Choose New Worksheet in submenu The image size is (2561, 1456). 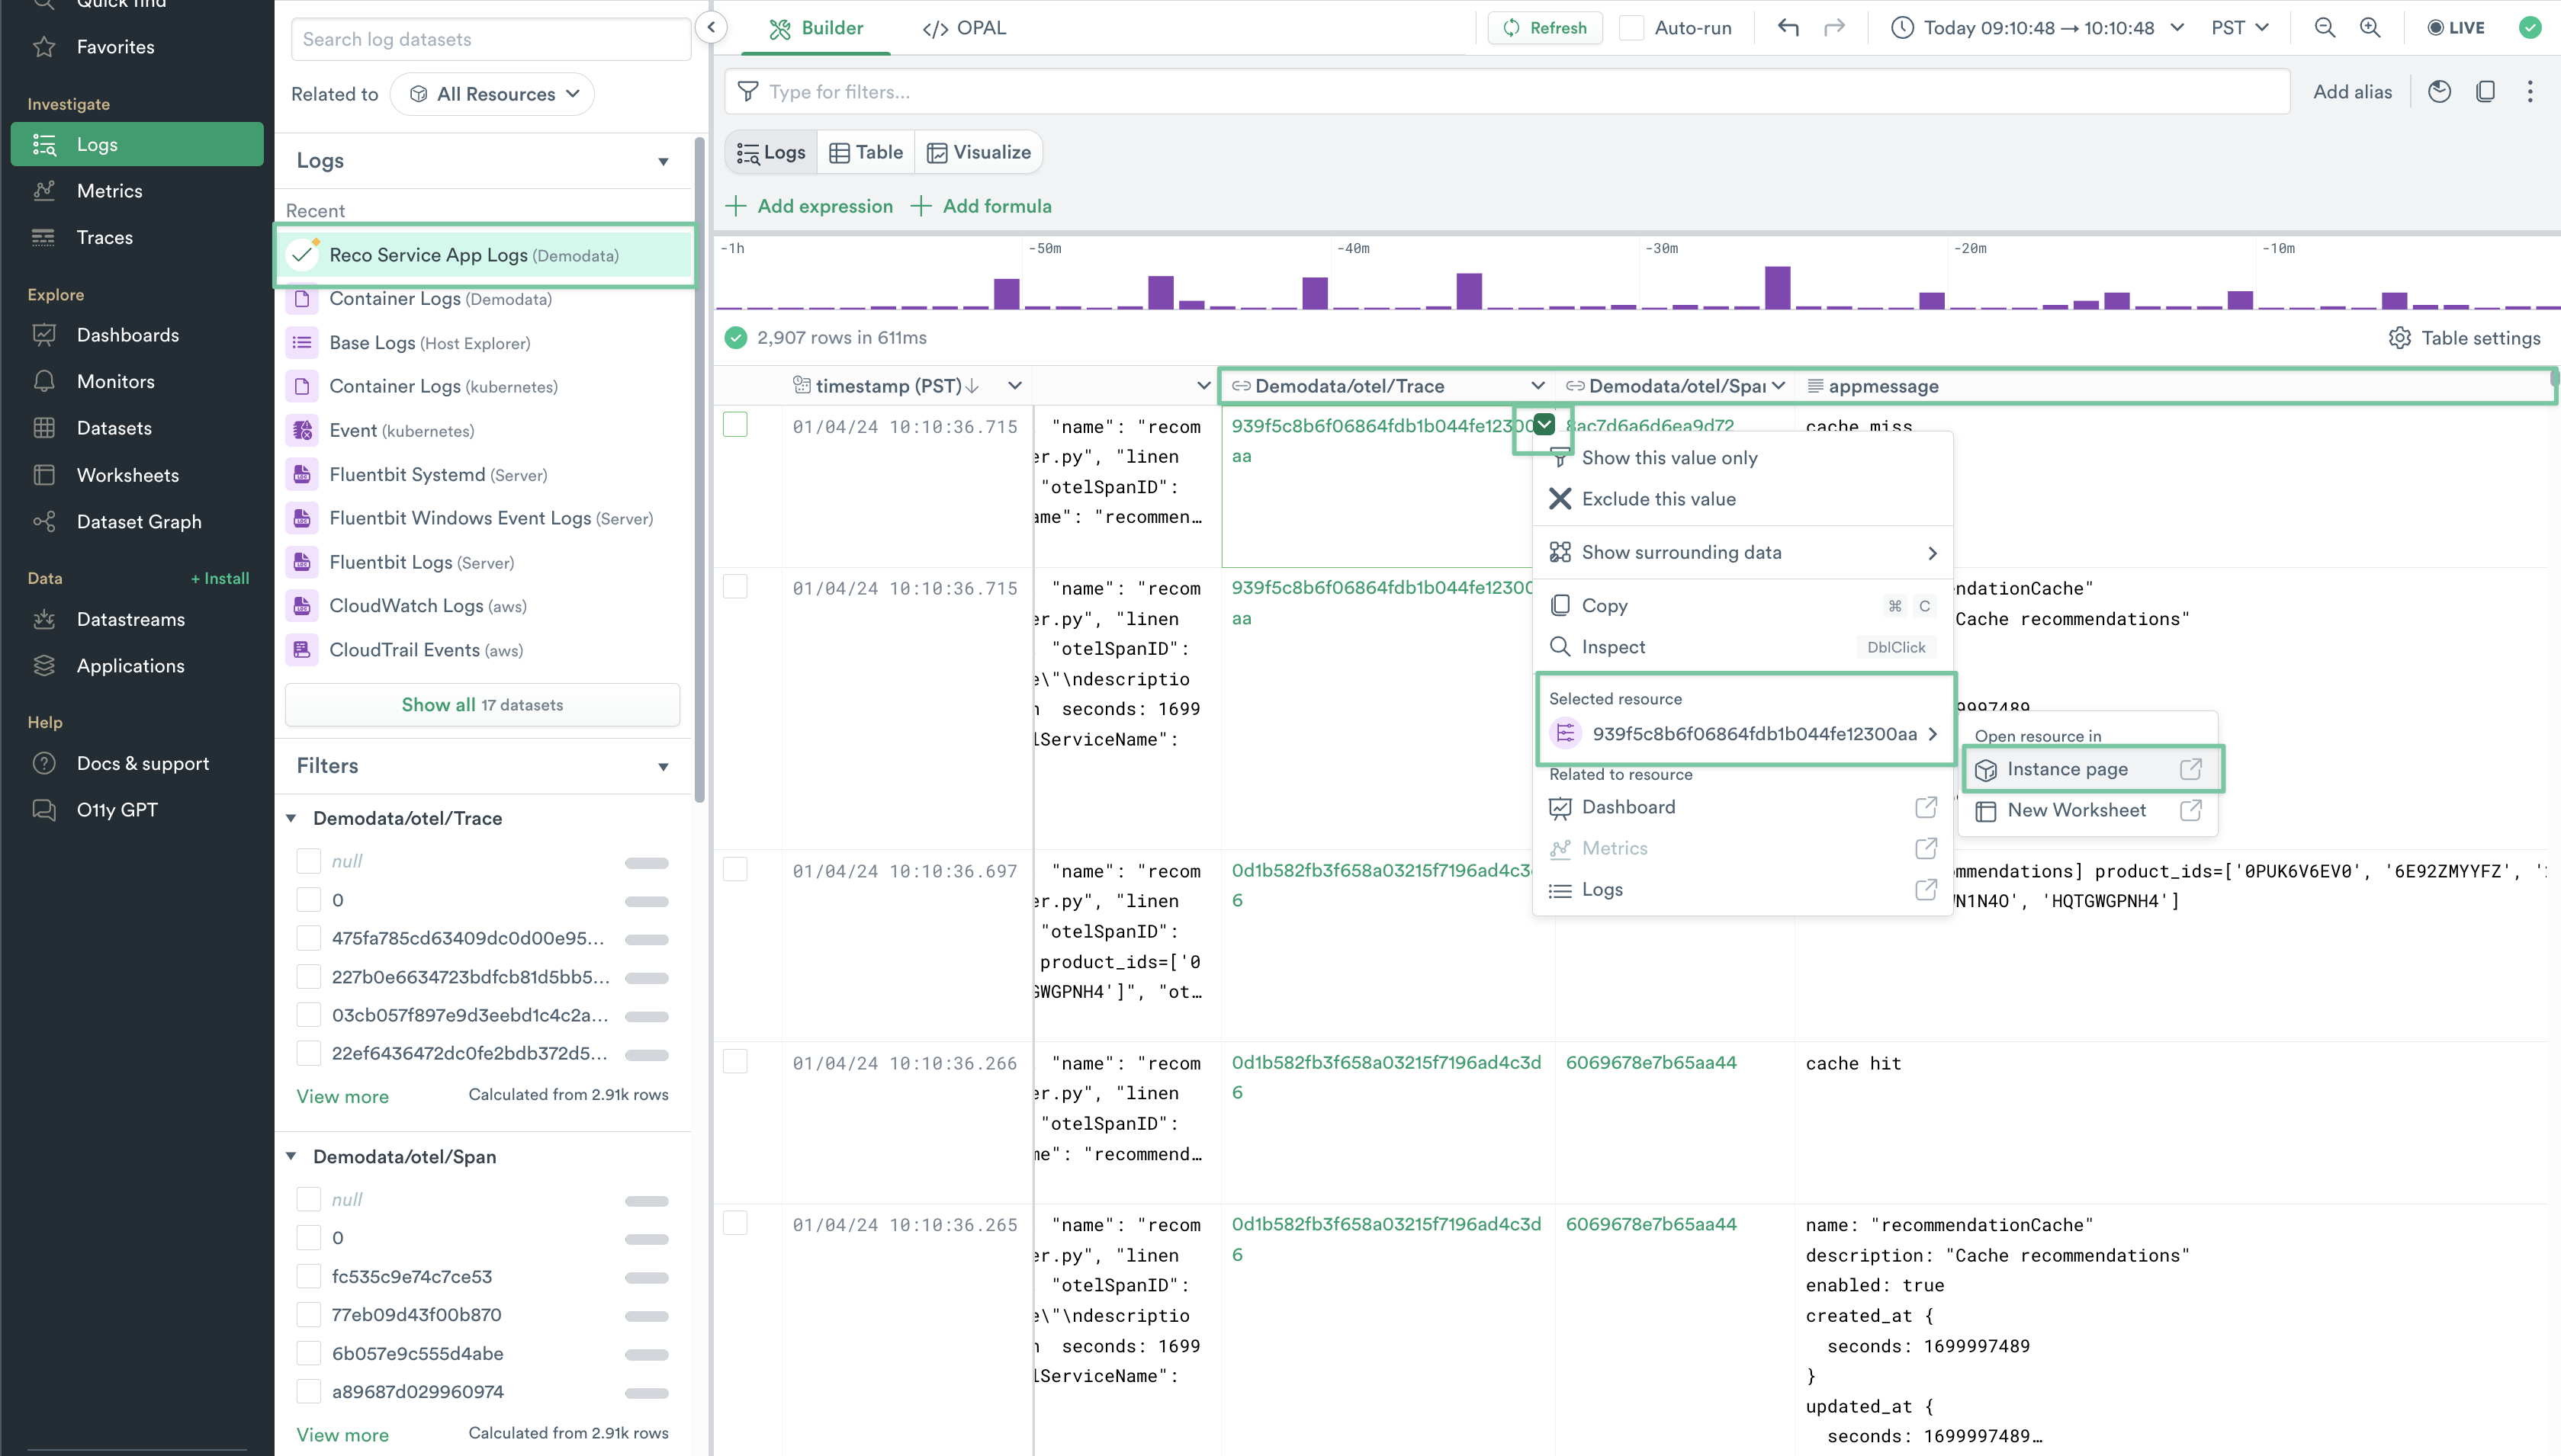2089,811
